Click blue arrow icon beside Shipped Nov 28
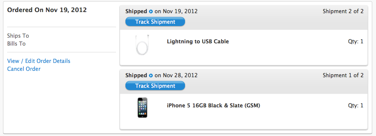The height and width of the screenshot is (136, 376). (151, 76)
